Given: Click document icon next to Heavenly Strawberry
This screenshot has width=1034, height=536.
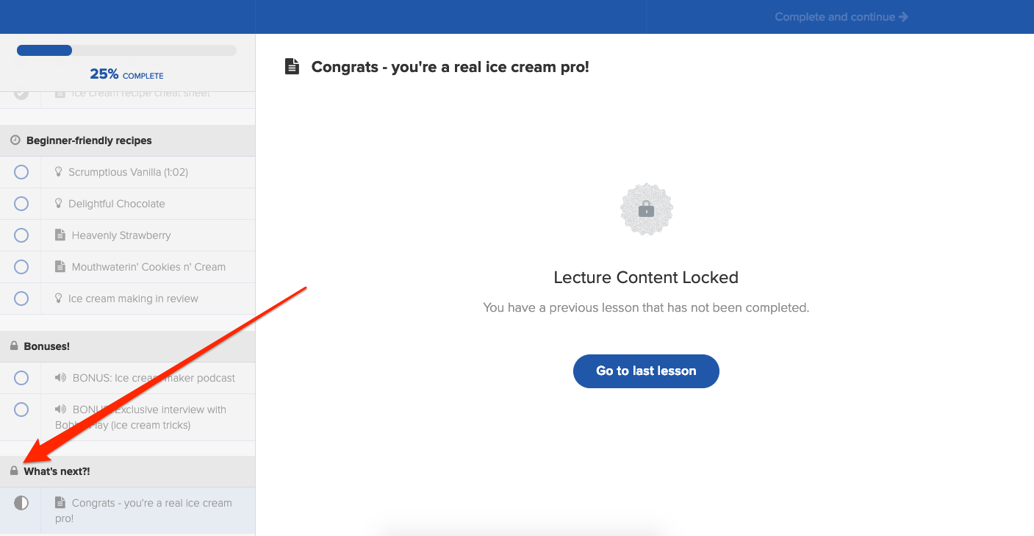Looking at the screenshot, I should pos(60,235).
